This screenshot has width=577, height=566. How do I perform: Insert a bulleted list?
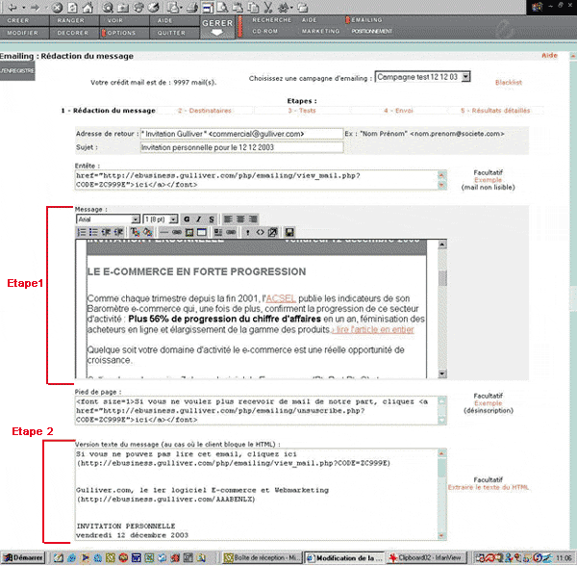coord(93,232)
